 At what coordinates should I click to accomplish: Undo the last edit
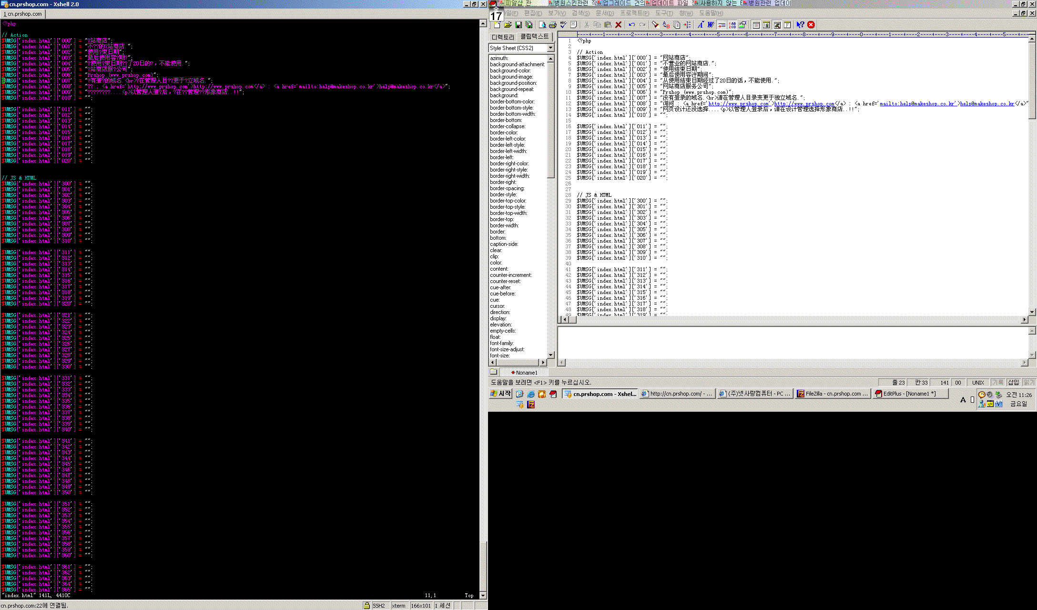632,25
